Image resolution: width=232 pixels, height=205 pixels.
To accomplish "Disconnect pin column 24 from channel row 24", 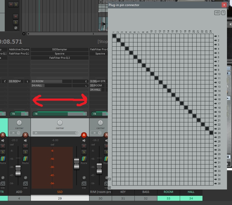I will click(x=211, y=133).
